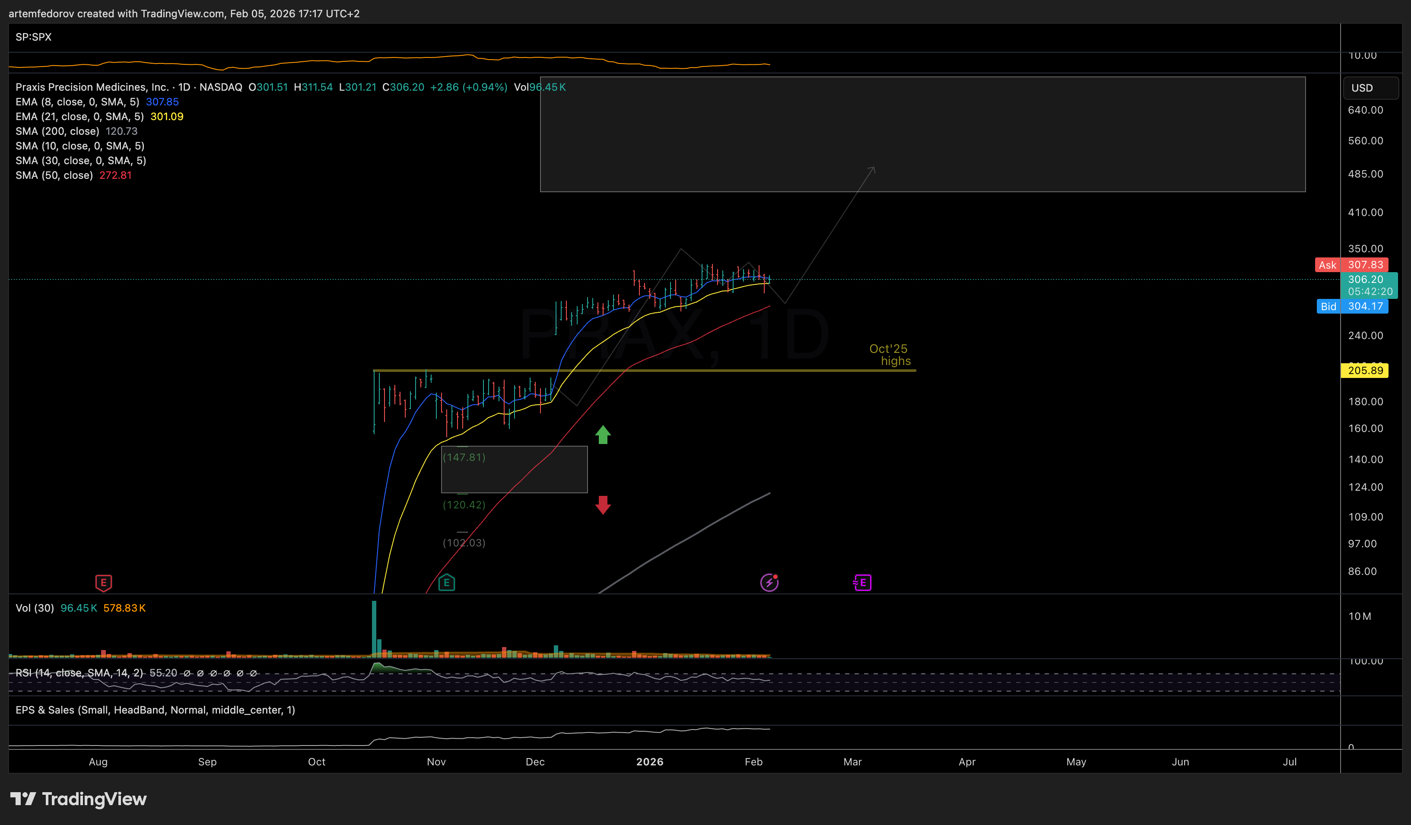
Task: Click the Bid 304.17 price label
Action: click(x=1352, y=306)
